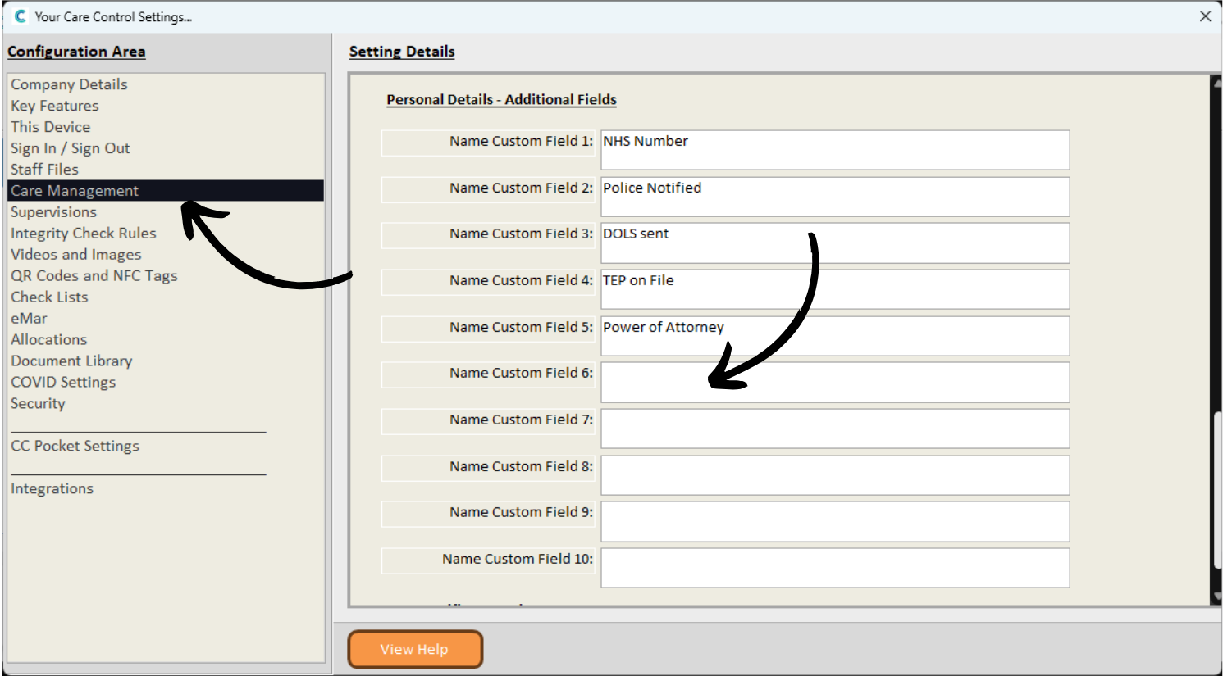The image size is (1223, 676).
Task: Open CC Pocket Settings
Action: click(75, 447)
